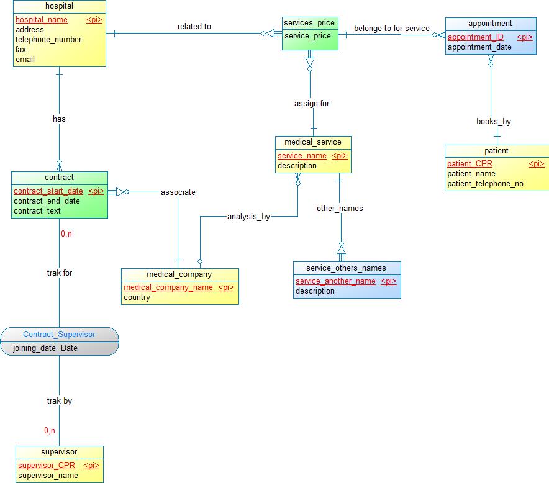The width and height of the screenshot is (549, 483).
Task: Select the supervisor entity header
Action: point(59,452)
